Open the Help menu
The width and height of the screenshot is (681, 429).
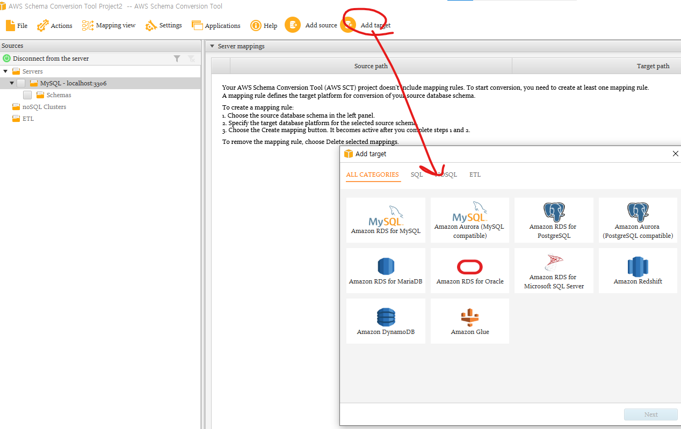coord(264,25)
